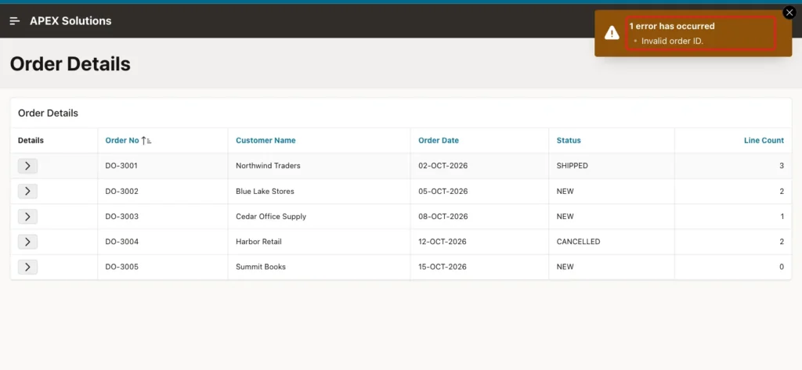Expand details for order DO-3002
This screenshot has height=370, width=802.
click(x=27, y=191)
